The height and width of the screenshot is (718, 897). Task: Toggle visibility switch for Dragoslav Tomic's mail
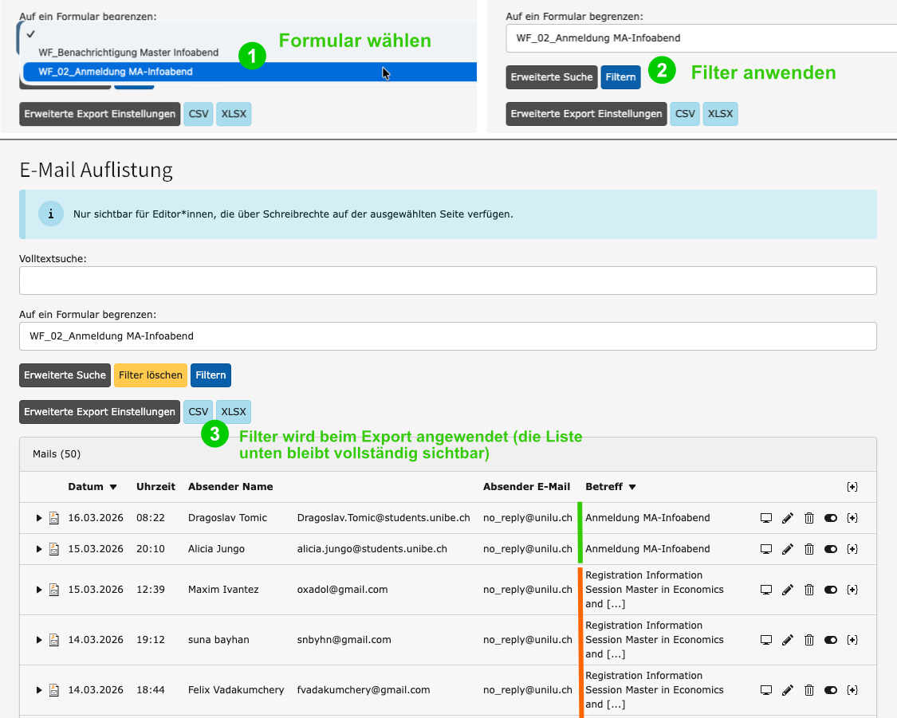pyautogui.click(x=831, y=518)
